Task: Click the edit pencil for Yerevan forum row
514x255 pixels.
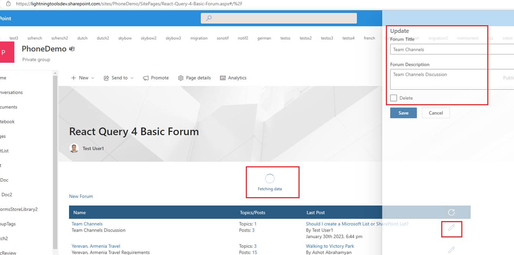Action: [x=451, y=250]
